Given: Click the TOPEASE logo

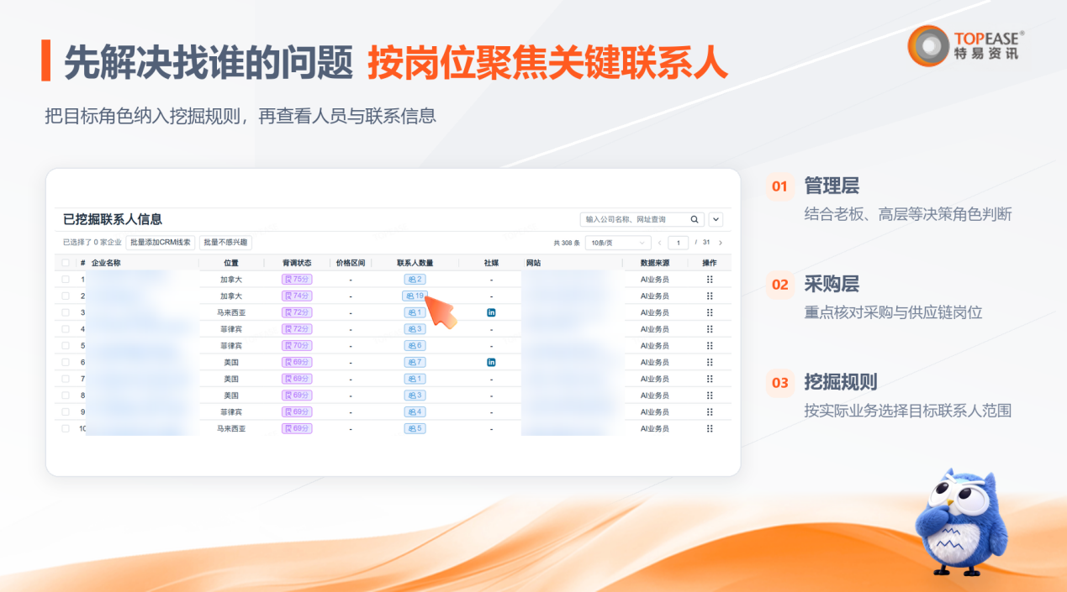Looking at the screenshot, I should (966, 45).
